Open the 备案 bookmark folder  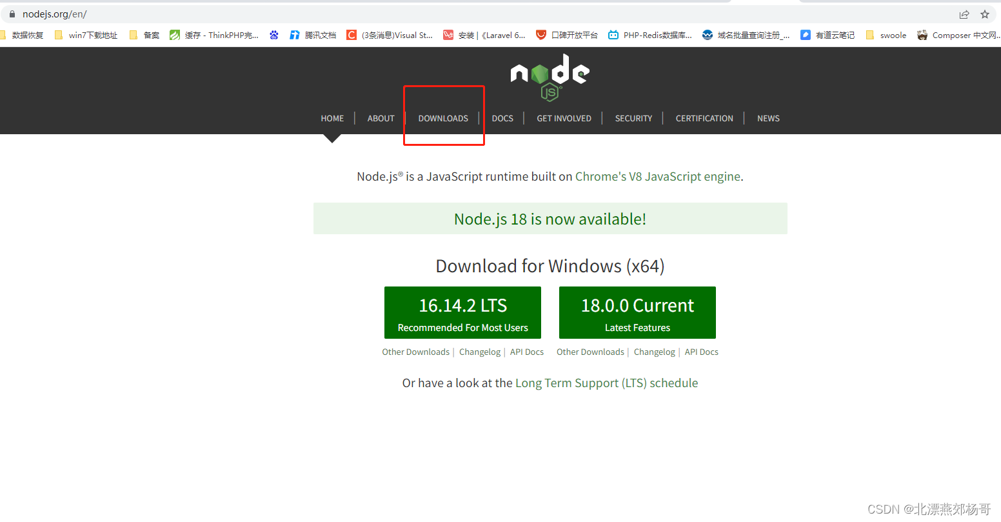pyautogui.click(x=144, y=35)
